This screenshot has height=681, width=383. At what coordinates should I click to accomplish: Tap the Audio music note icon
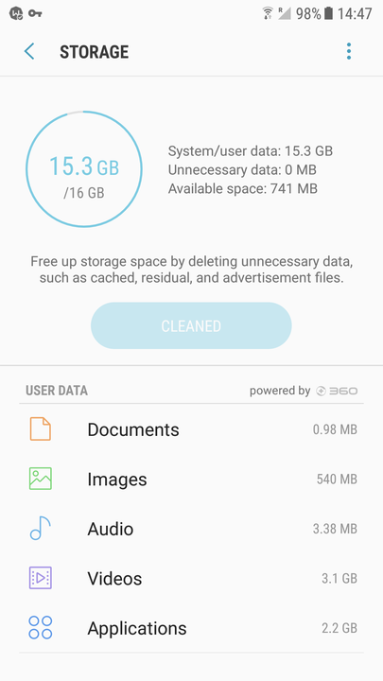pos(41,528)
